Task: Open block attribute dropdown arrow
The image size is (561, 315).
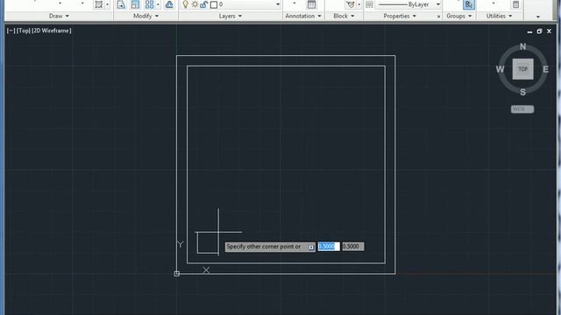Action: (359, 4)
